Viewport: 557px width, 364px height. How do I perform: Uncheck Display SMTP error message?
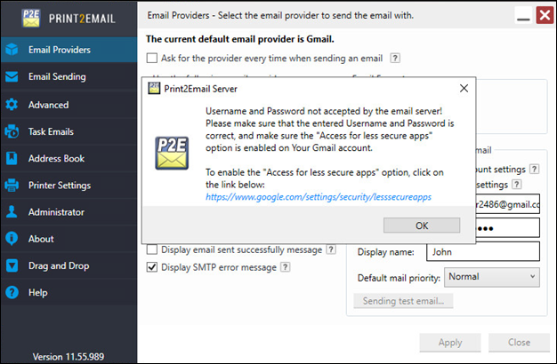pos(152,267)
